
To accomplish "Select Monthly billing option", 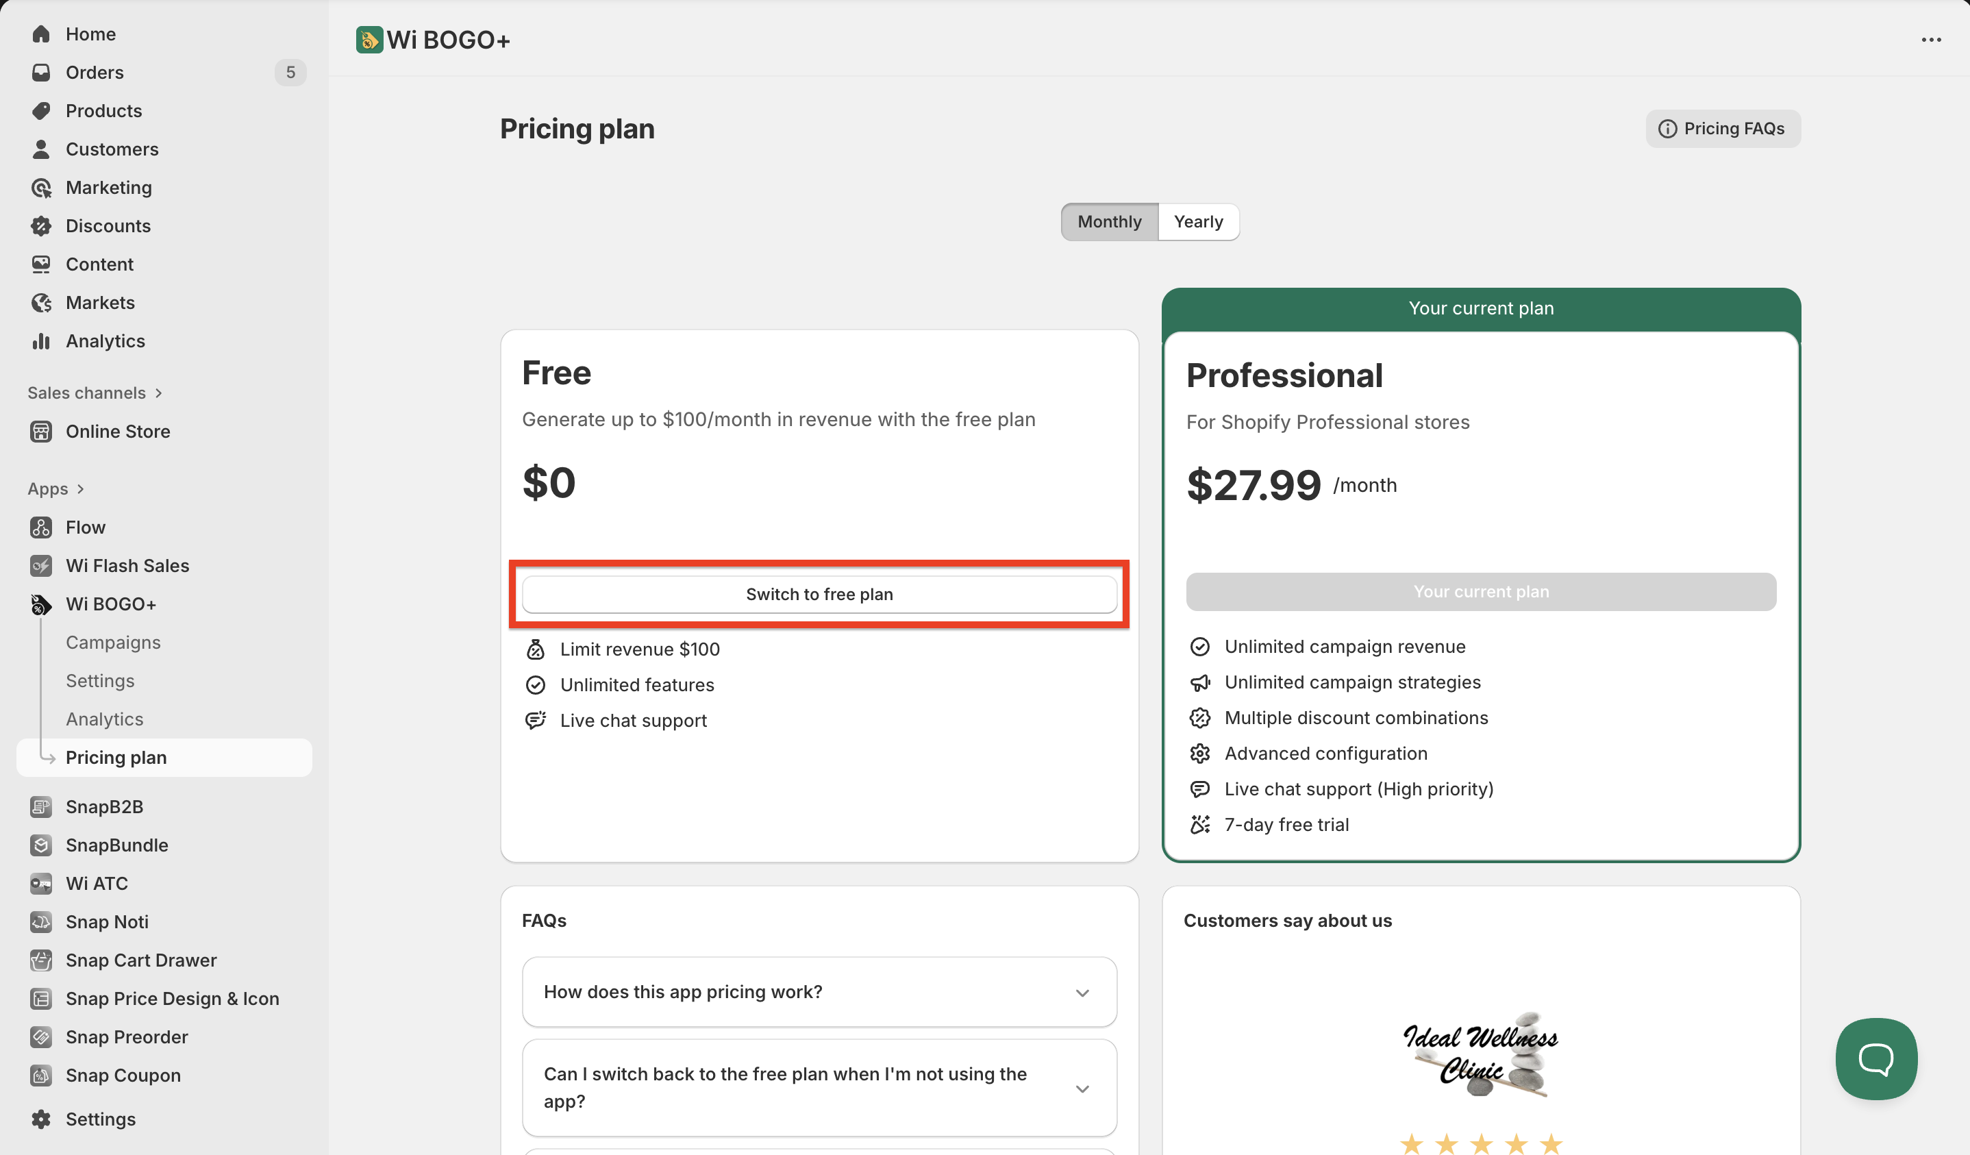I will coord(1108,222).
